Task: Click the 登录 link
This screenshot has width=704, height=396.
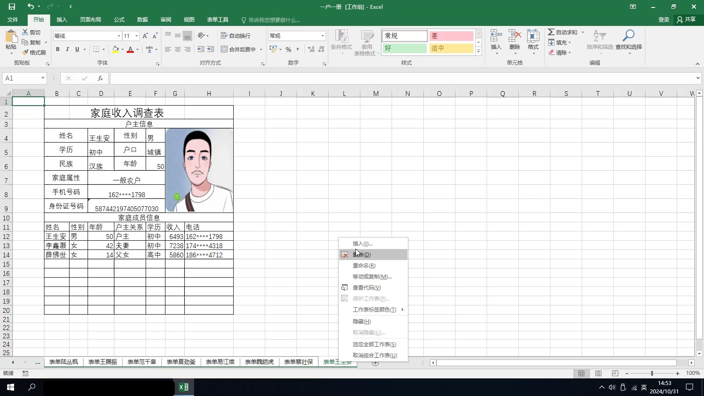Action: pos(664,19)
